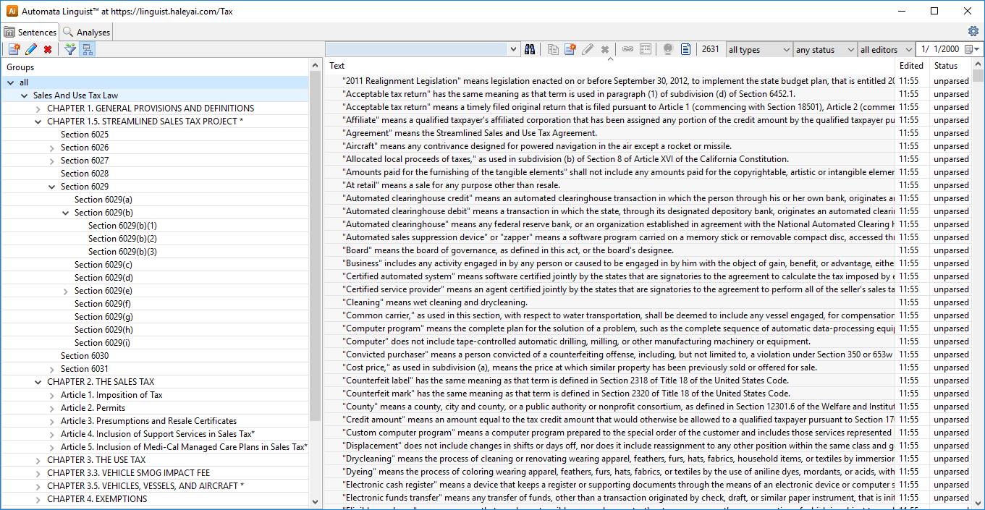Click the sentence list scroll up arrow

pos(978,66)
